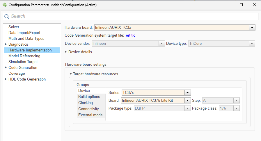The image size is (261, 141).
Task: Expand HDL Code Generation tree node
Action: 6,79
